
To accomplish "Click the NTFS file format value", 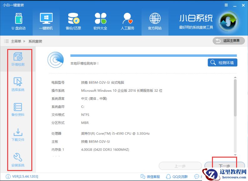I will click(85, 115).
